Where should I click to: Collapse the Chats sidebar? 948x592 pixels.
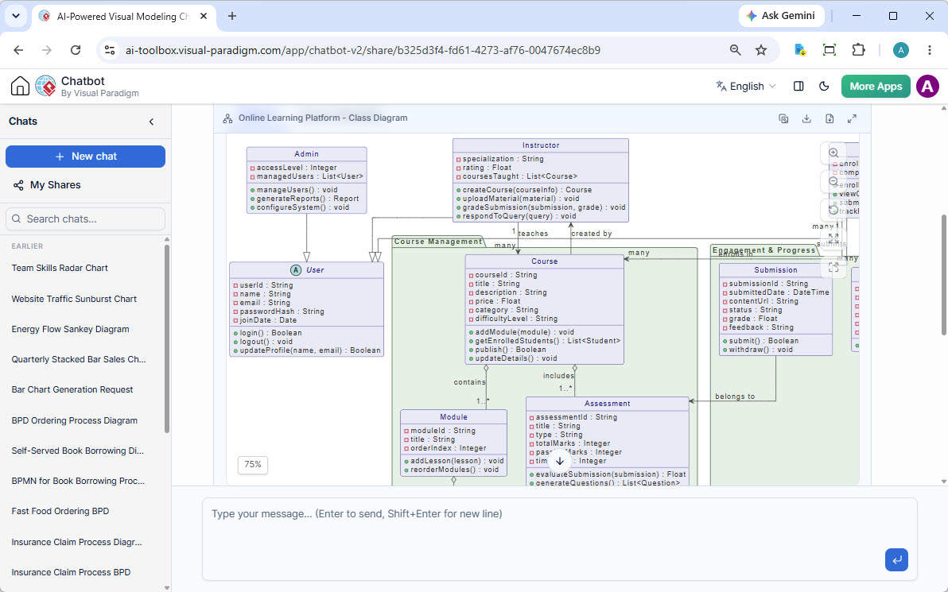point(151,122)
